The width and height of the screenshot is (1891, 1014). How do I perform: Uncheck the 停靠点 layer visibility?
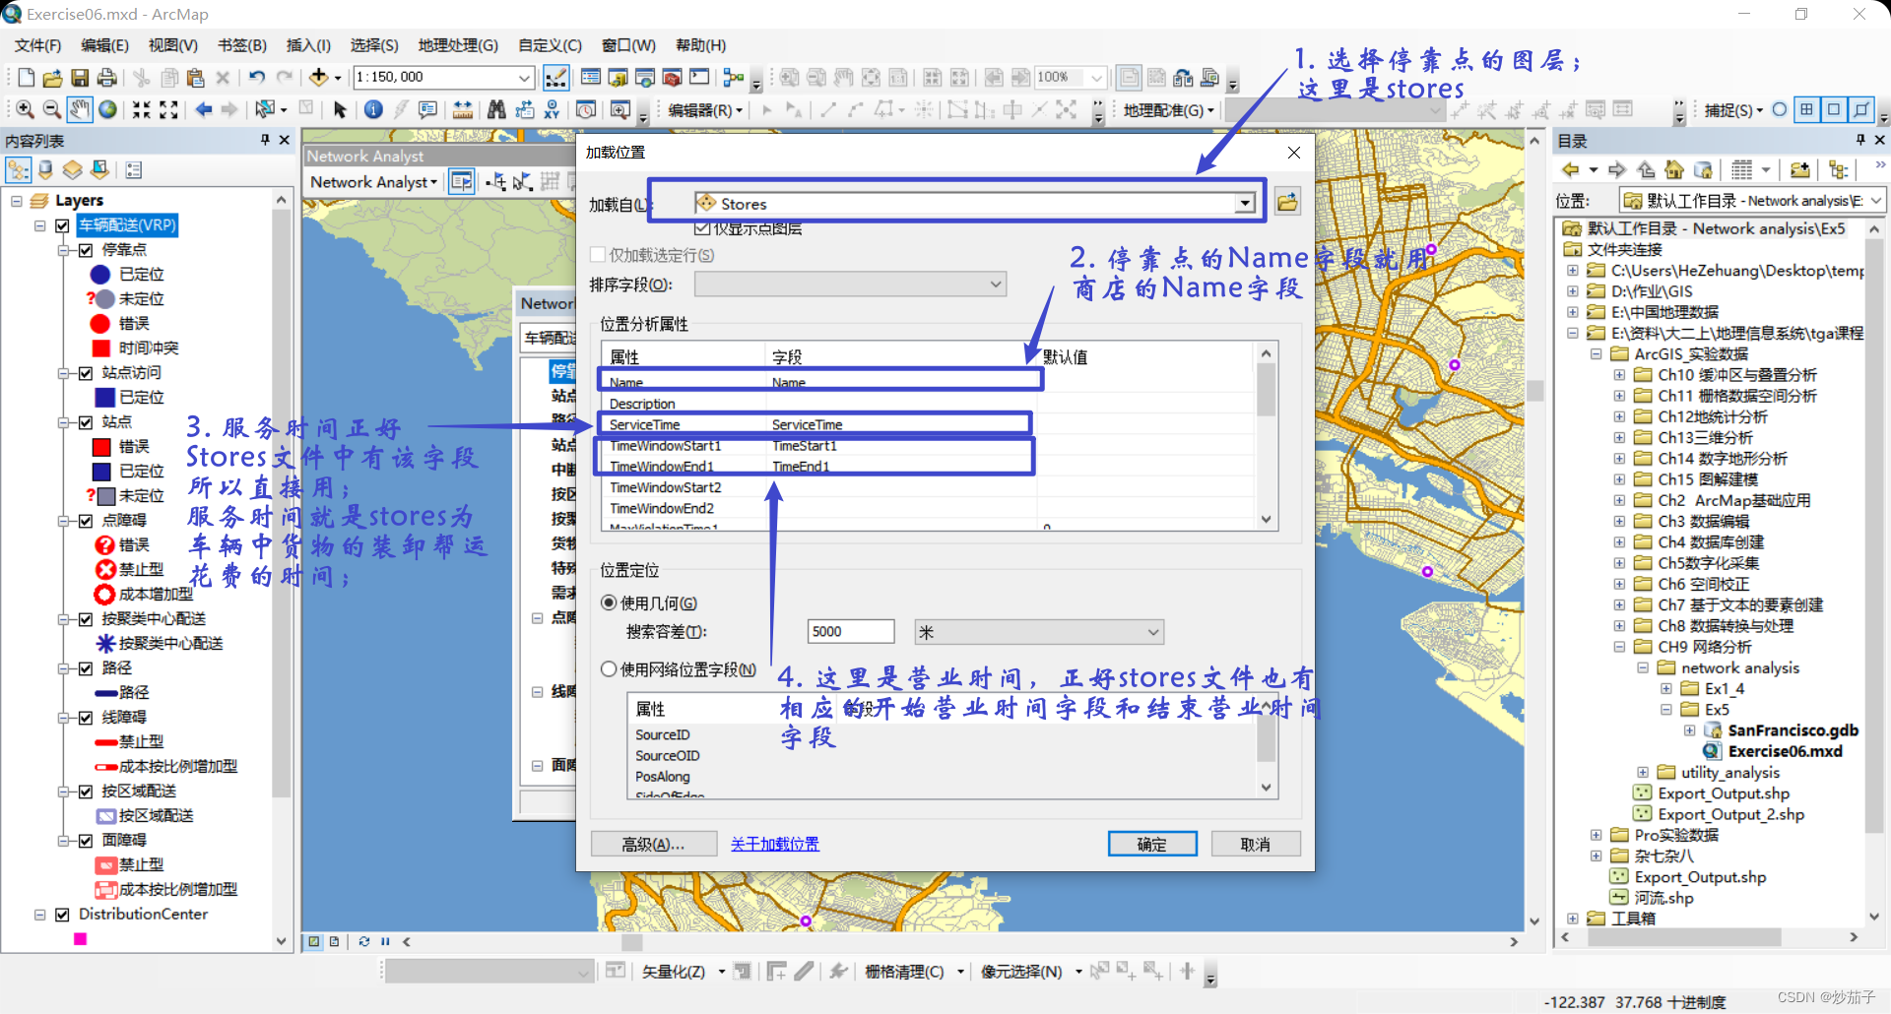[87, 249]
